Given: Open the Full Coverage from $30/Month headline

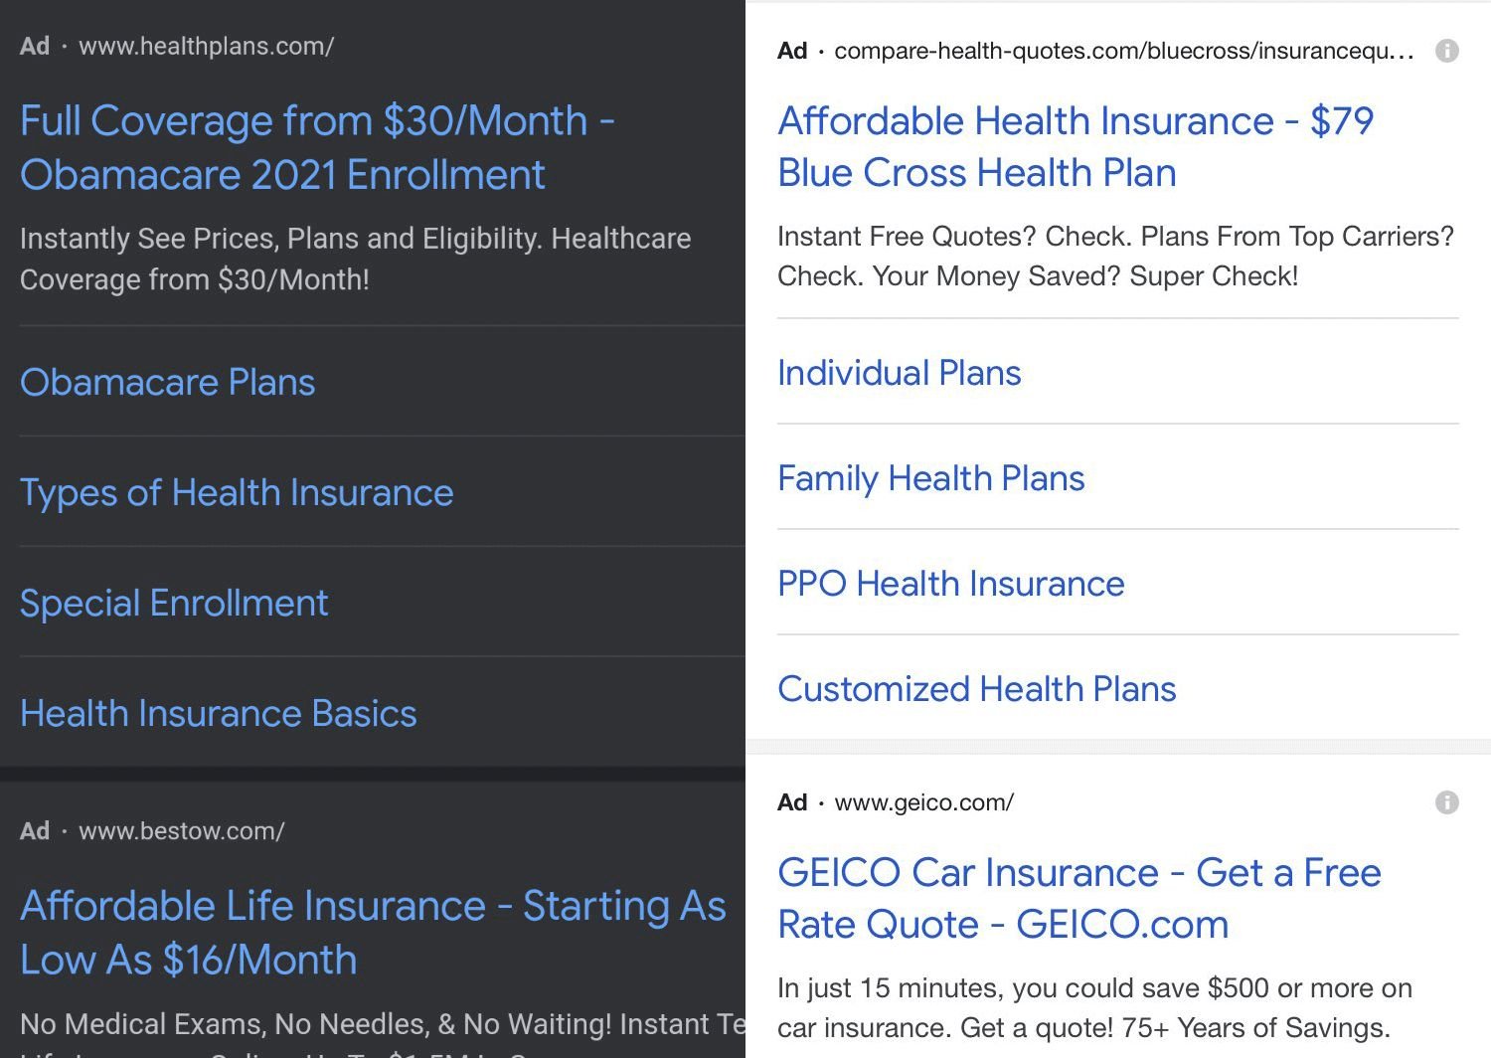Looking at the screenshot, I should (317, 147).
